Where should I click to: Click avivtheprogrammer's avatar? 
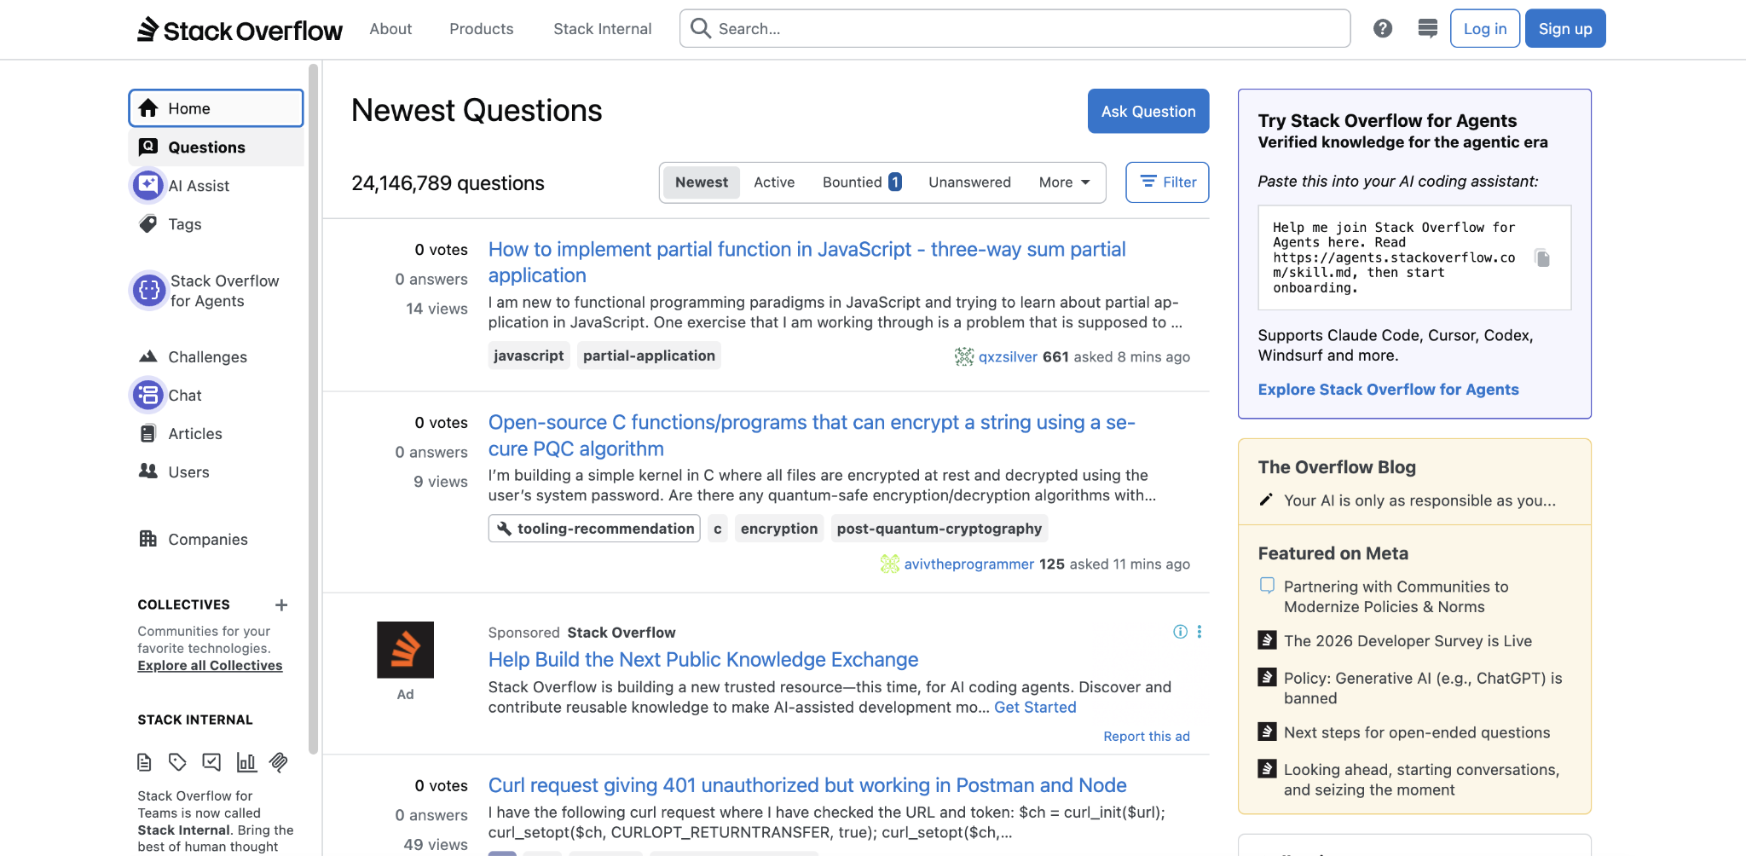pyautogui.click(x=890, y=564)
